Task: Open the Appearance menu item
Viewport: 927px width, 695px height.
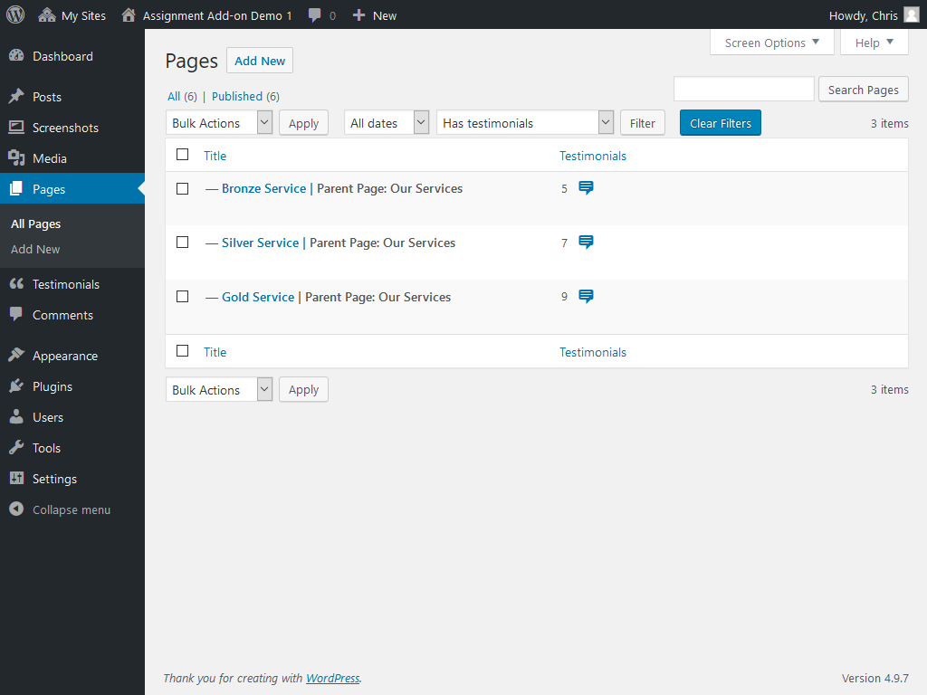Action: pos(72,356)
